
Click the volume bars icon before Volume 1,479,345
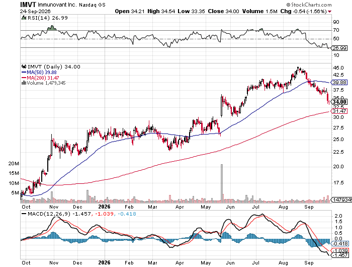point(24,83)
